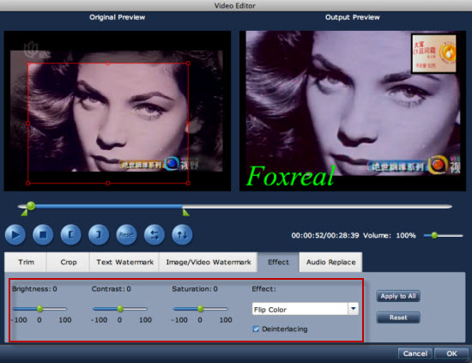Click the top-left crop handle in Original Preview
472x363 pixels.
pos(28,64)
